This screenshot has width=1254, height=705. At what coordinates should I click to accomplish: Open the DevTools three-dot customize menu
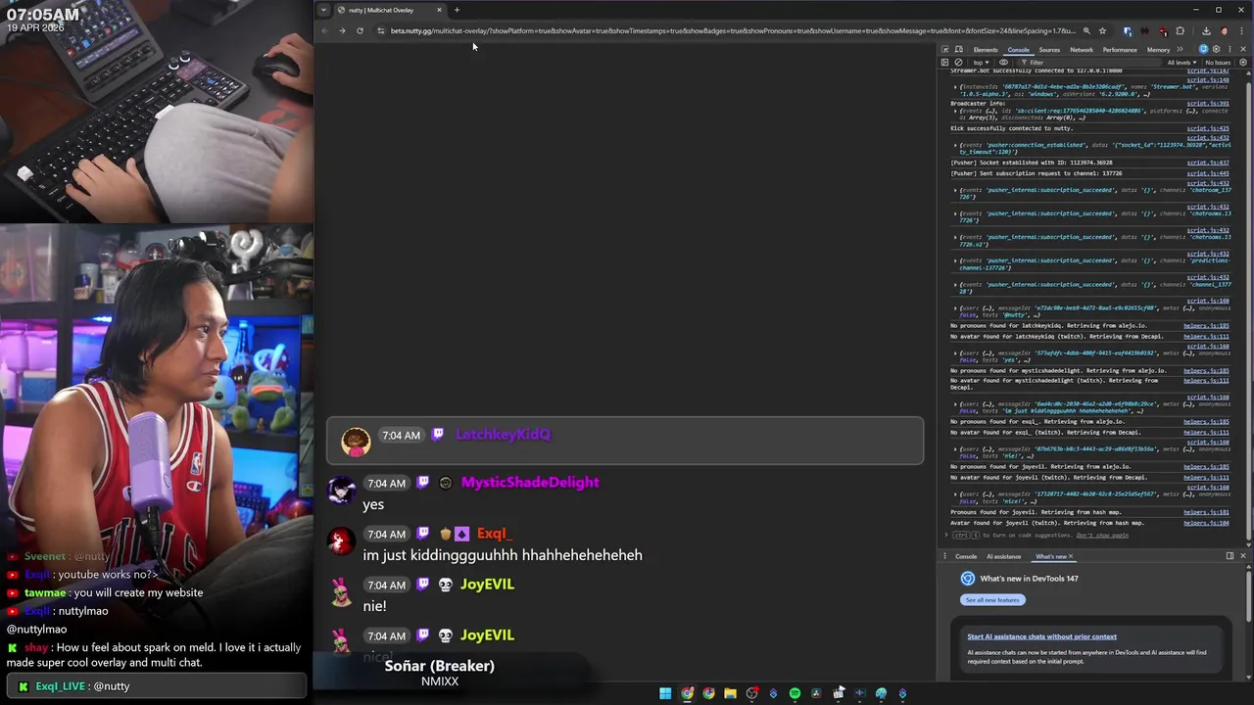pyautogui.click(x=1230, y=49)
